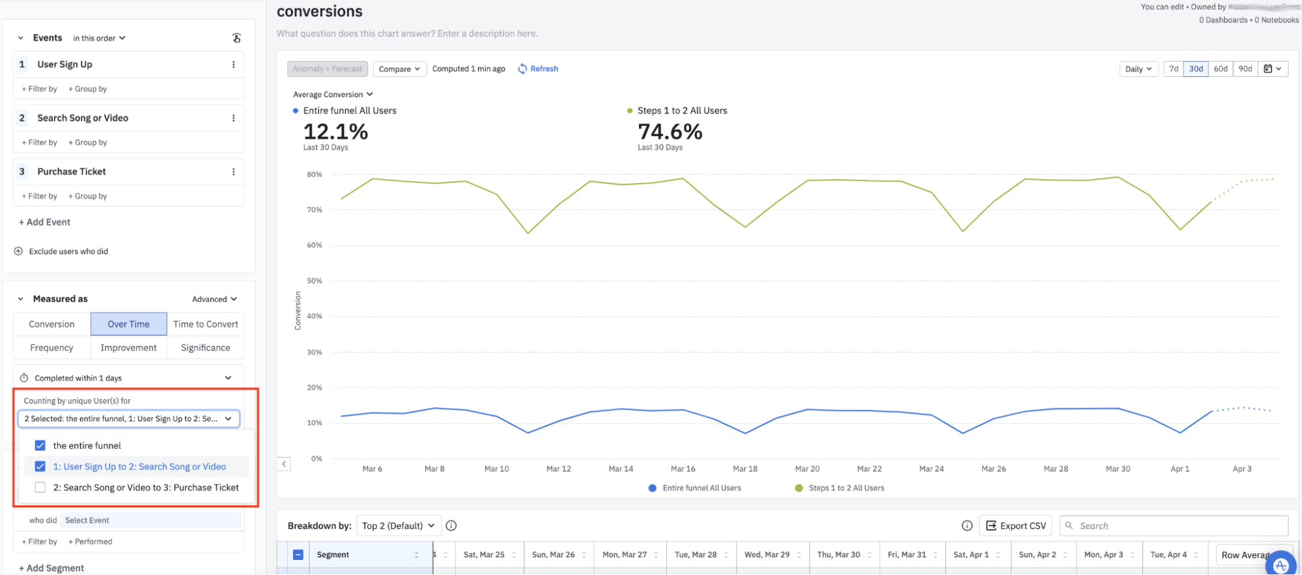Click the Search input field in table
Screen dimensions: 1302x575
[x=1179, y=526]
